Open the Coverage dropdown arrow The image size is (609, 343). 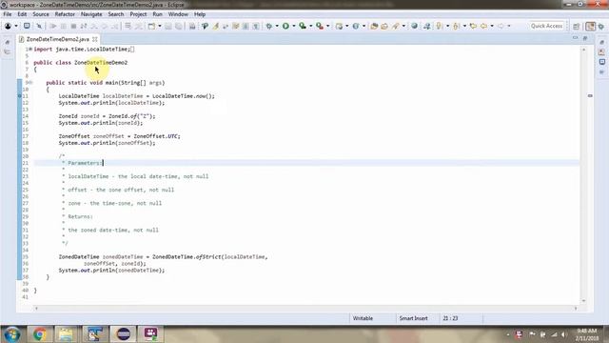tap(311, 26)
